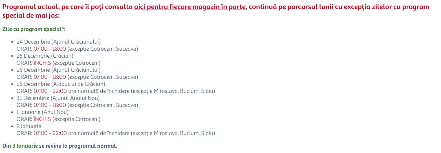The image size is (441, 153).
Task: Click the "2 Ianuarie" list entry
Action: tap(29, 126)
